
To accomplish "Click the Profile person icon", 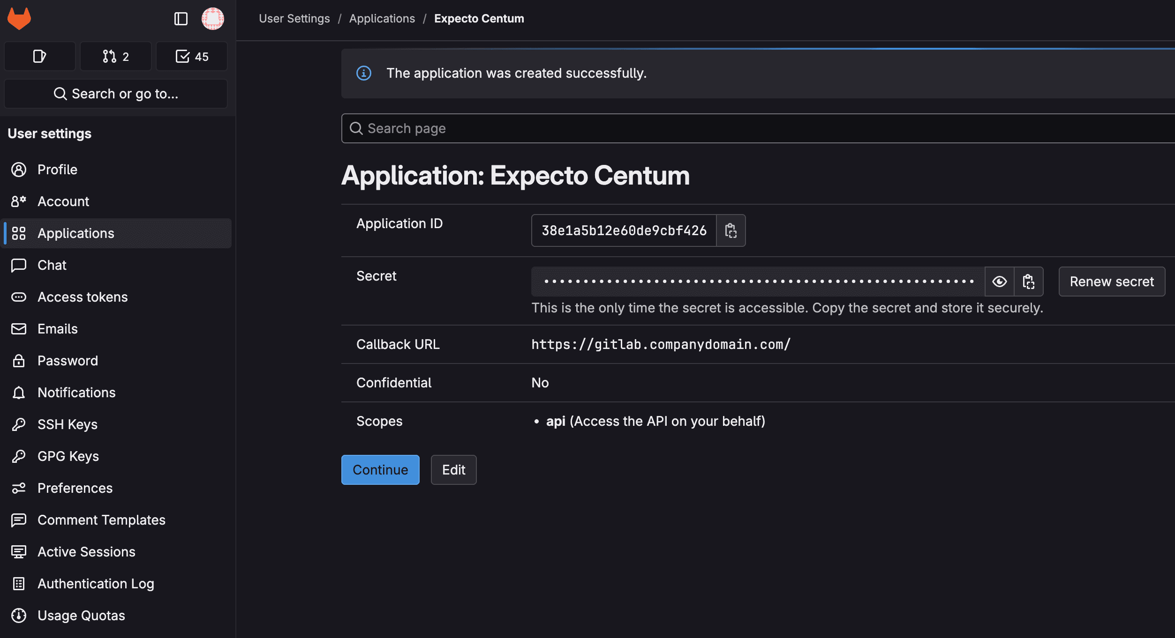I will tap(19, 170).
